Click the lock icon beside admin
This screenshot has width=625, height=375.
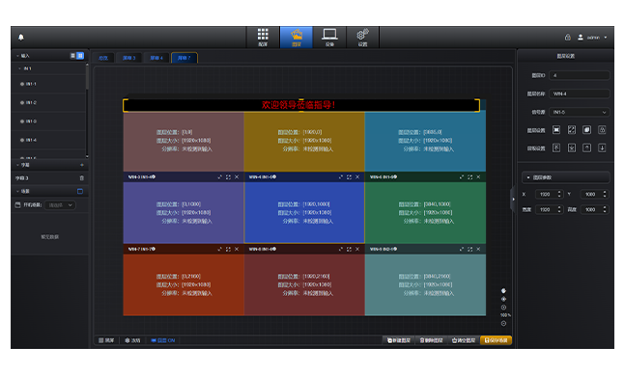[x=568, y=37]
